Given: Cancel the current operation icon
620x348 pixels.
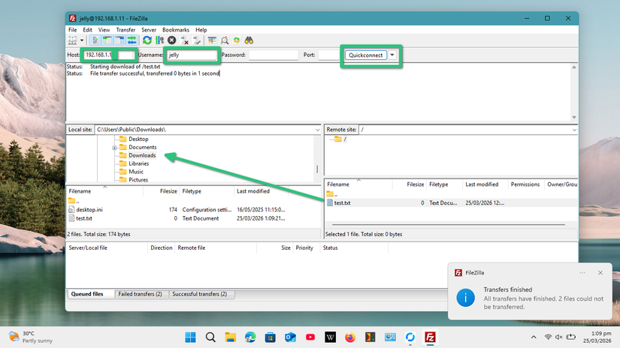Looking at the screenshot, I should click(x=171, y=40).
